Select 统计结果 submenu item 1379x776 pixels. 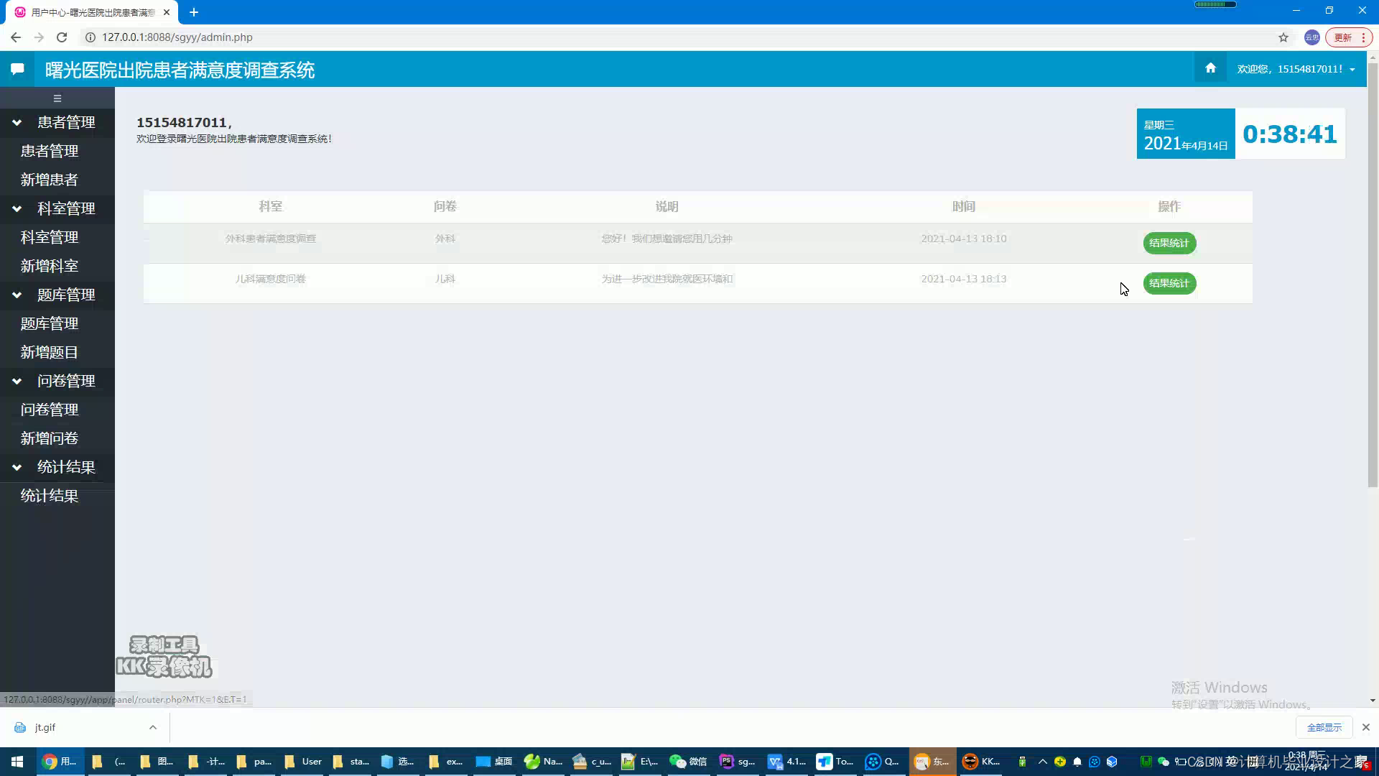[50, 496]
